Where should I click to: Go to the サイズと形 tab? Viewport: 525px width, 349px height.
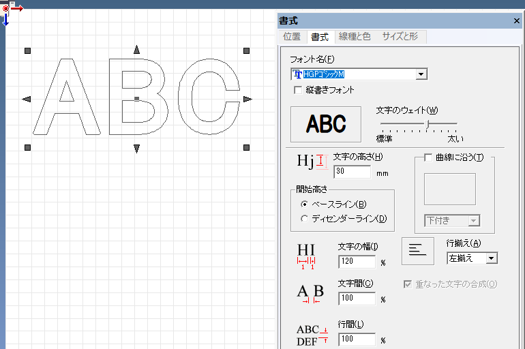click(x=400, y=37)
